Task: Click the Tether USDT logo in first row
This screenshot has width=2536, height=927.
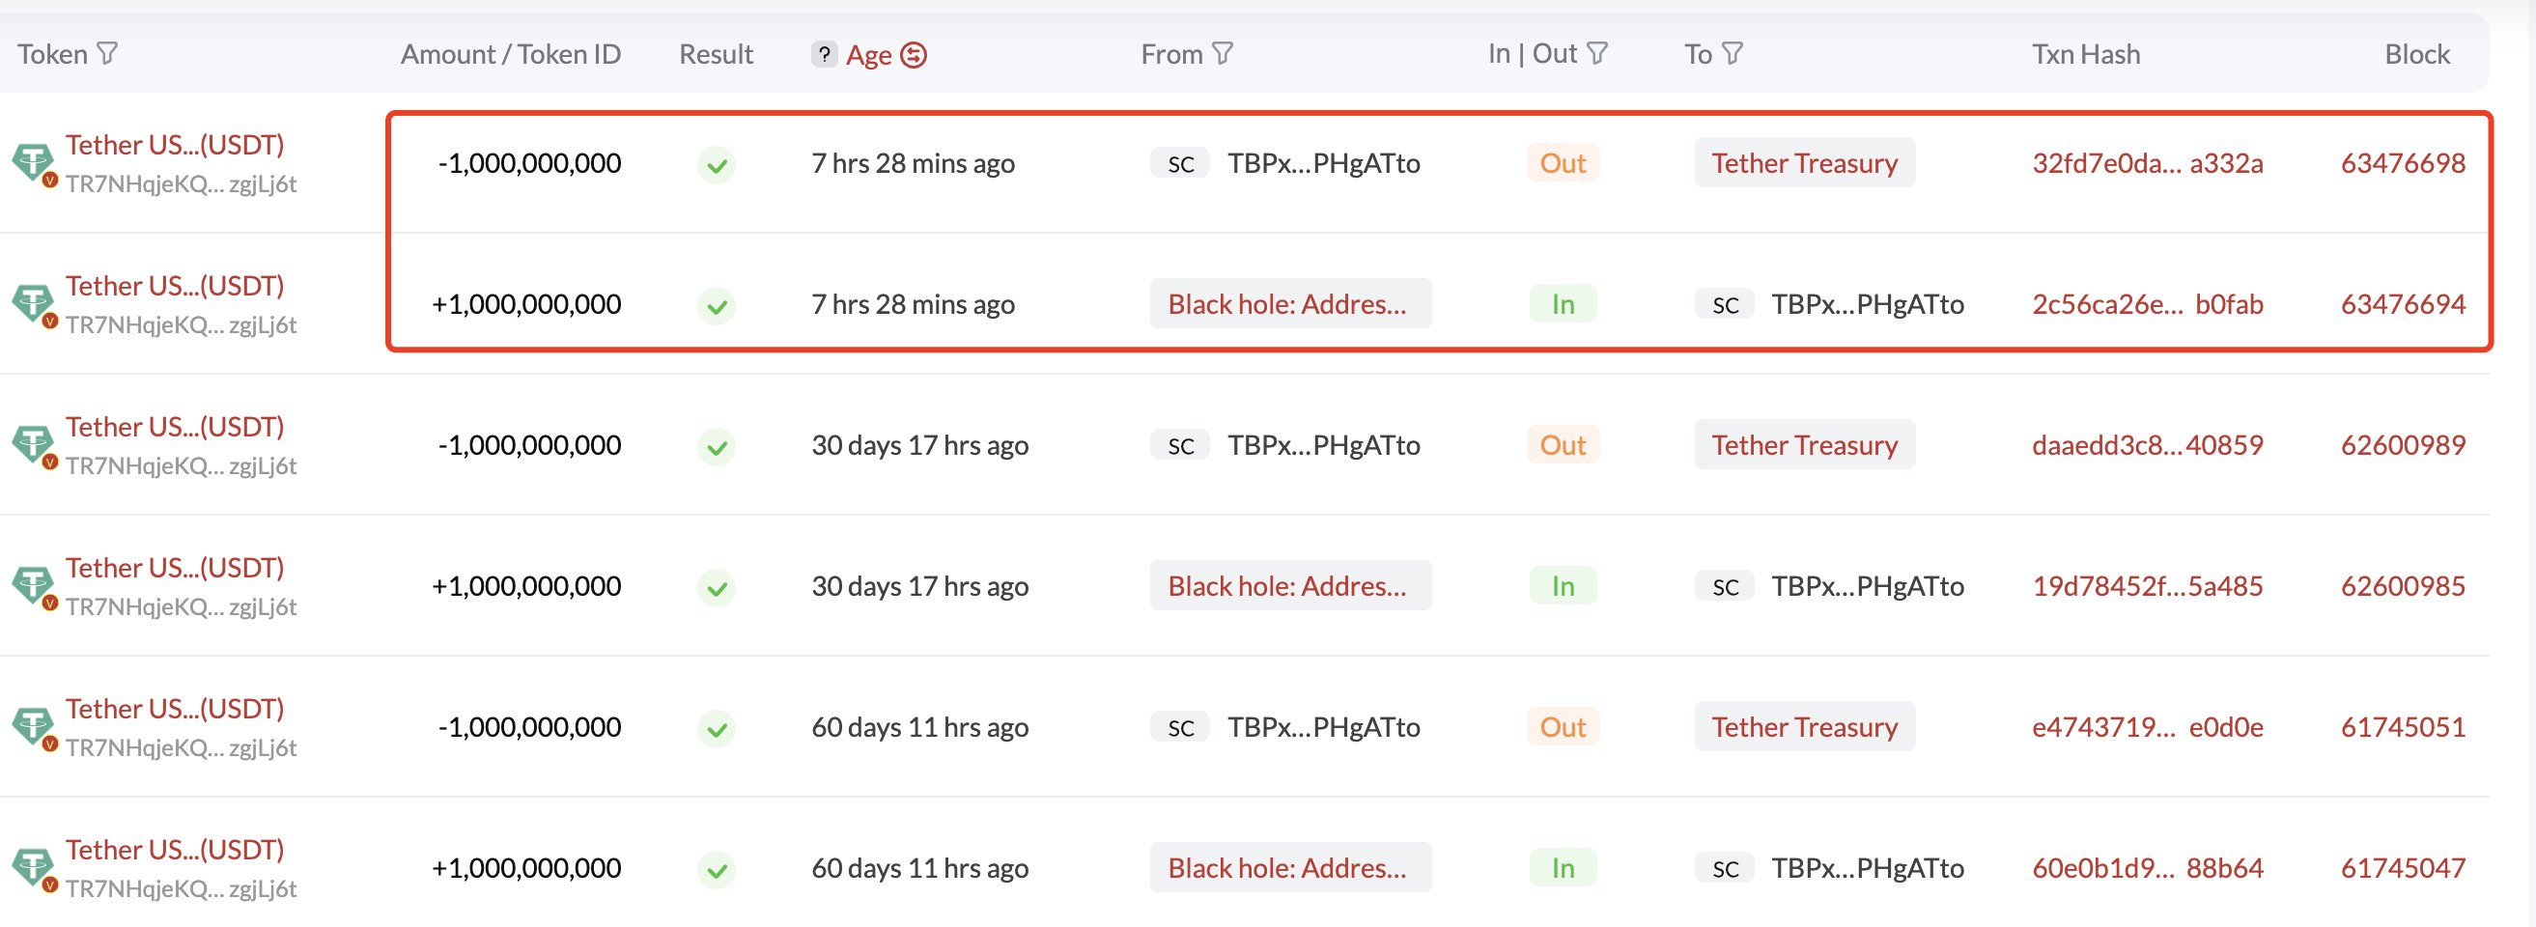Action: 33,161
